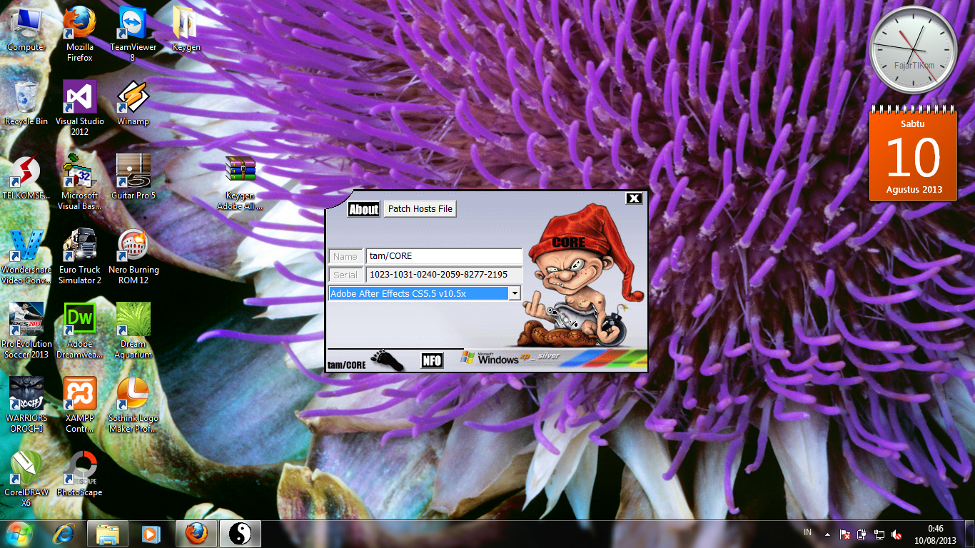Screen dimensions: 975x548
Task: Select the Microsoft Visual Basic shortcut
Action: coord(80,183)
